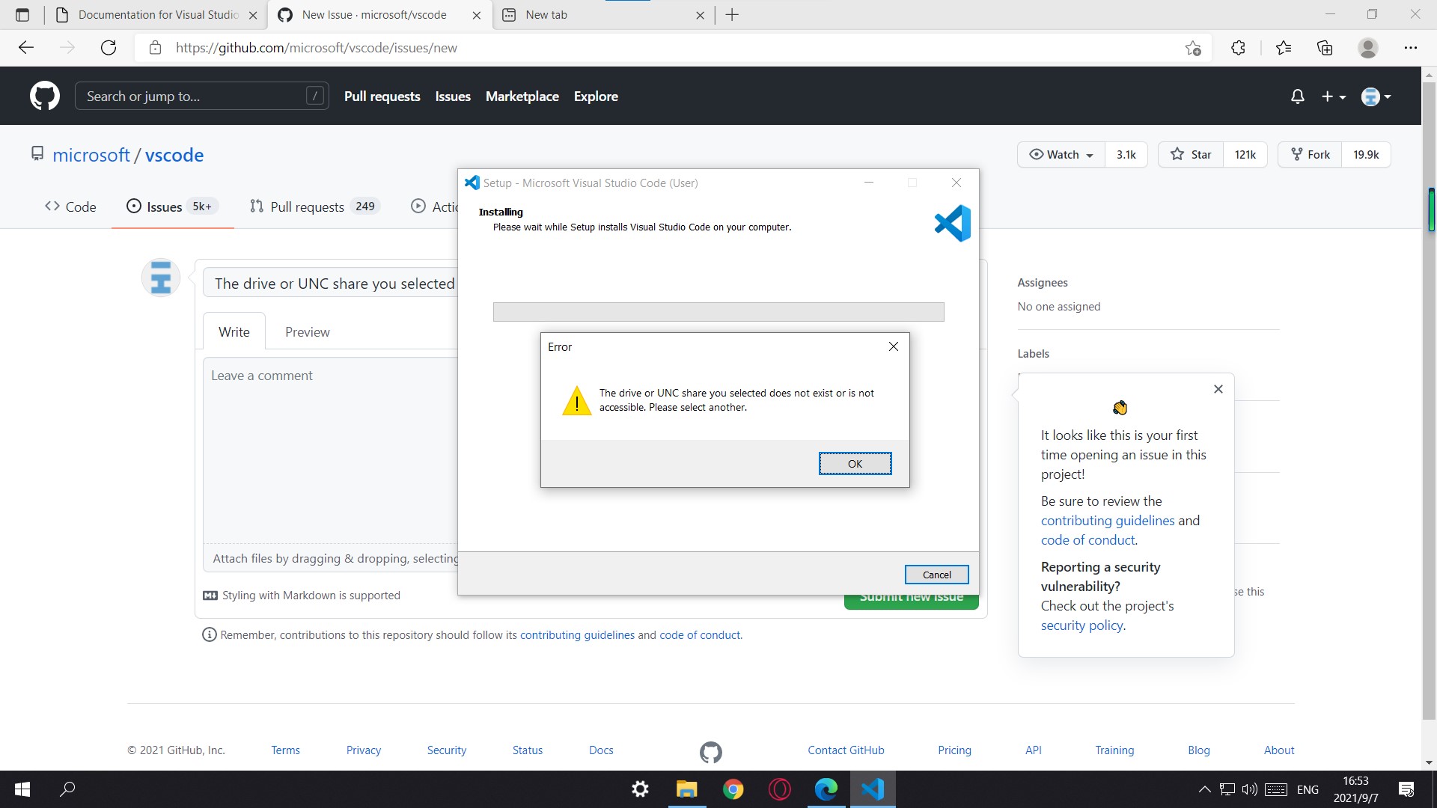Show hidden system tray icons
Viewport: 1437px width, 808px height.
point(1203,789)
